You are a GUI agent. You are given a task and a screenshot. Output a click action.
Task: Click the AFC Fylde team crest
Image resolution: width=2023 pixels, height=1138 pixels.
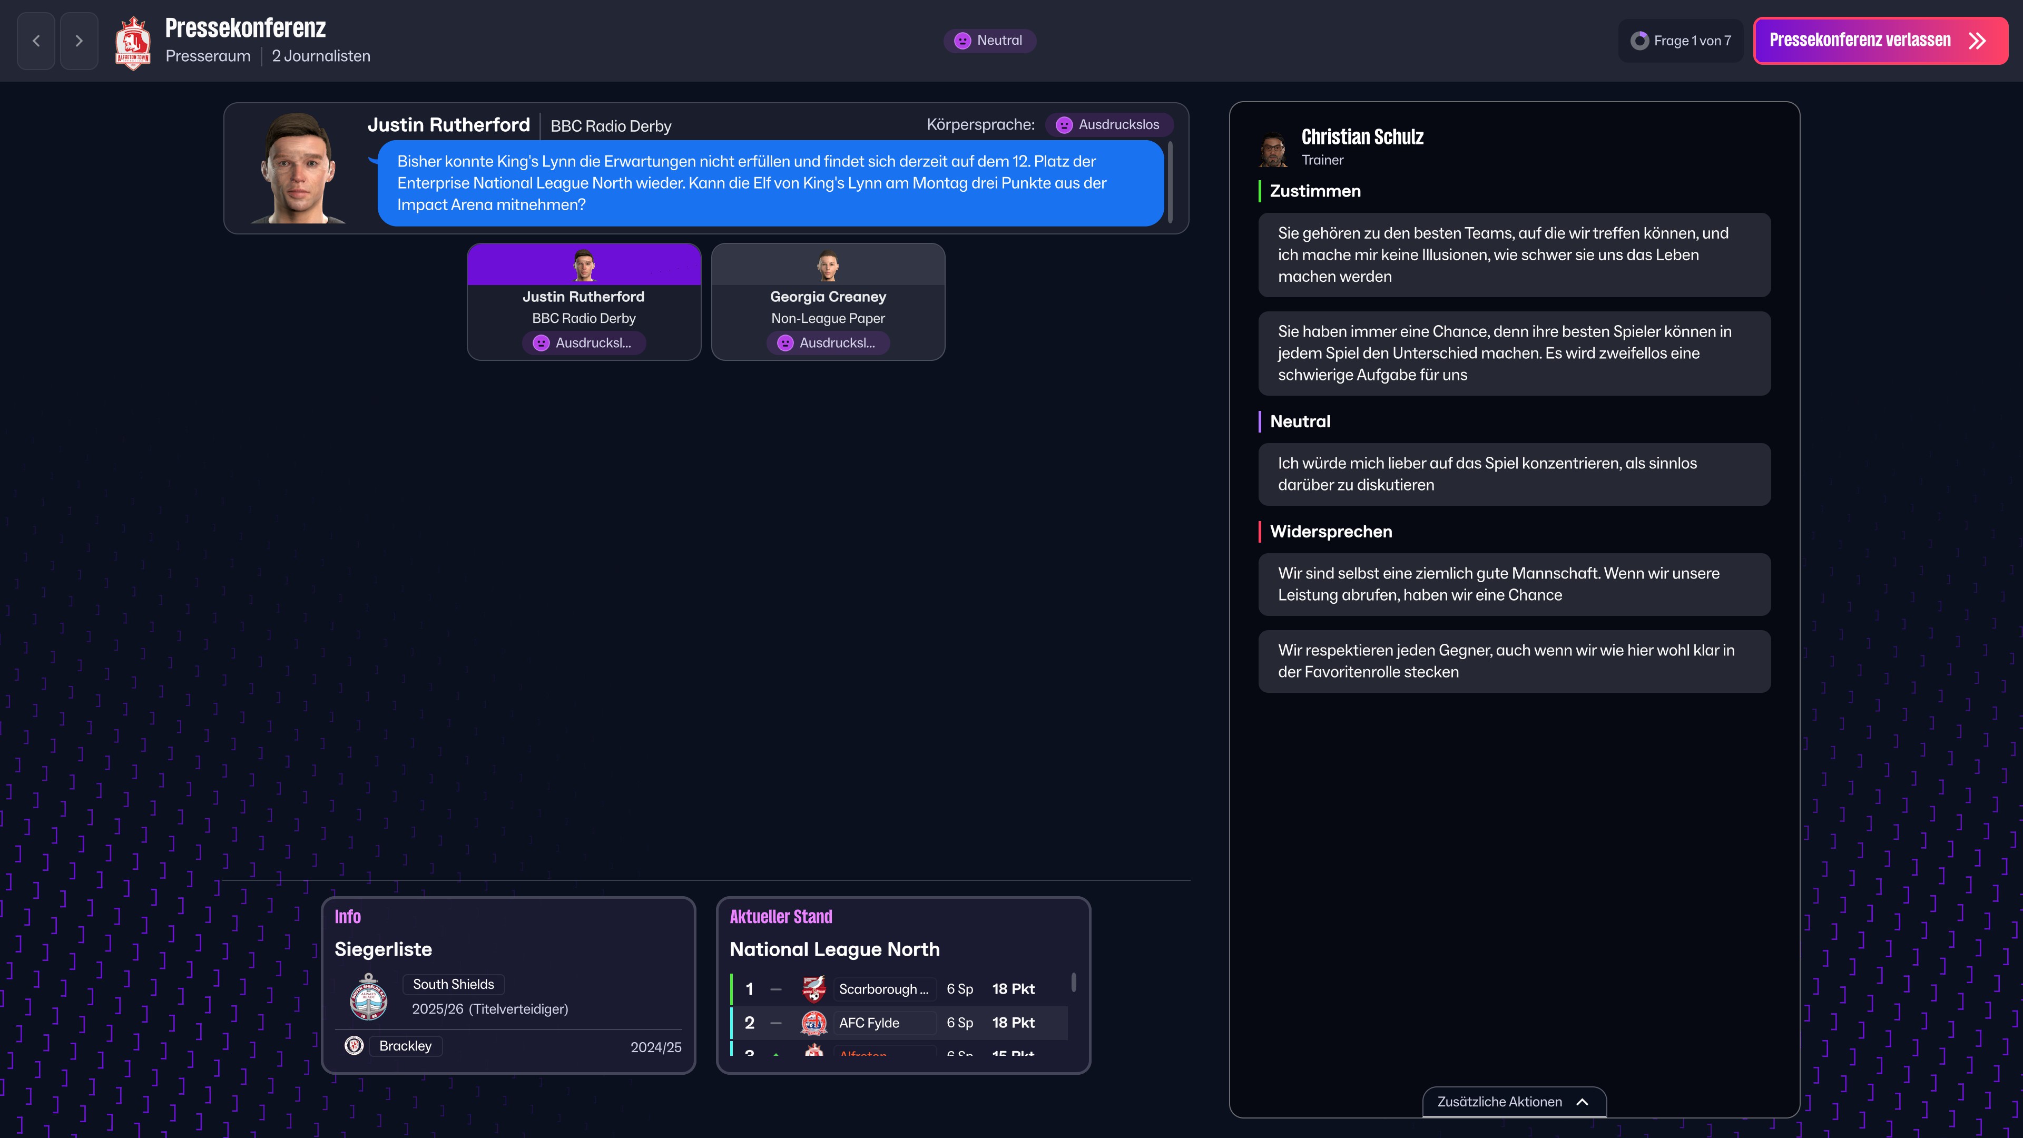pyautogui.click(x=813, y=1023)
